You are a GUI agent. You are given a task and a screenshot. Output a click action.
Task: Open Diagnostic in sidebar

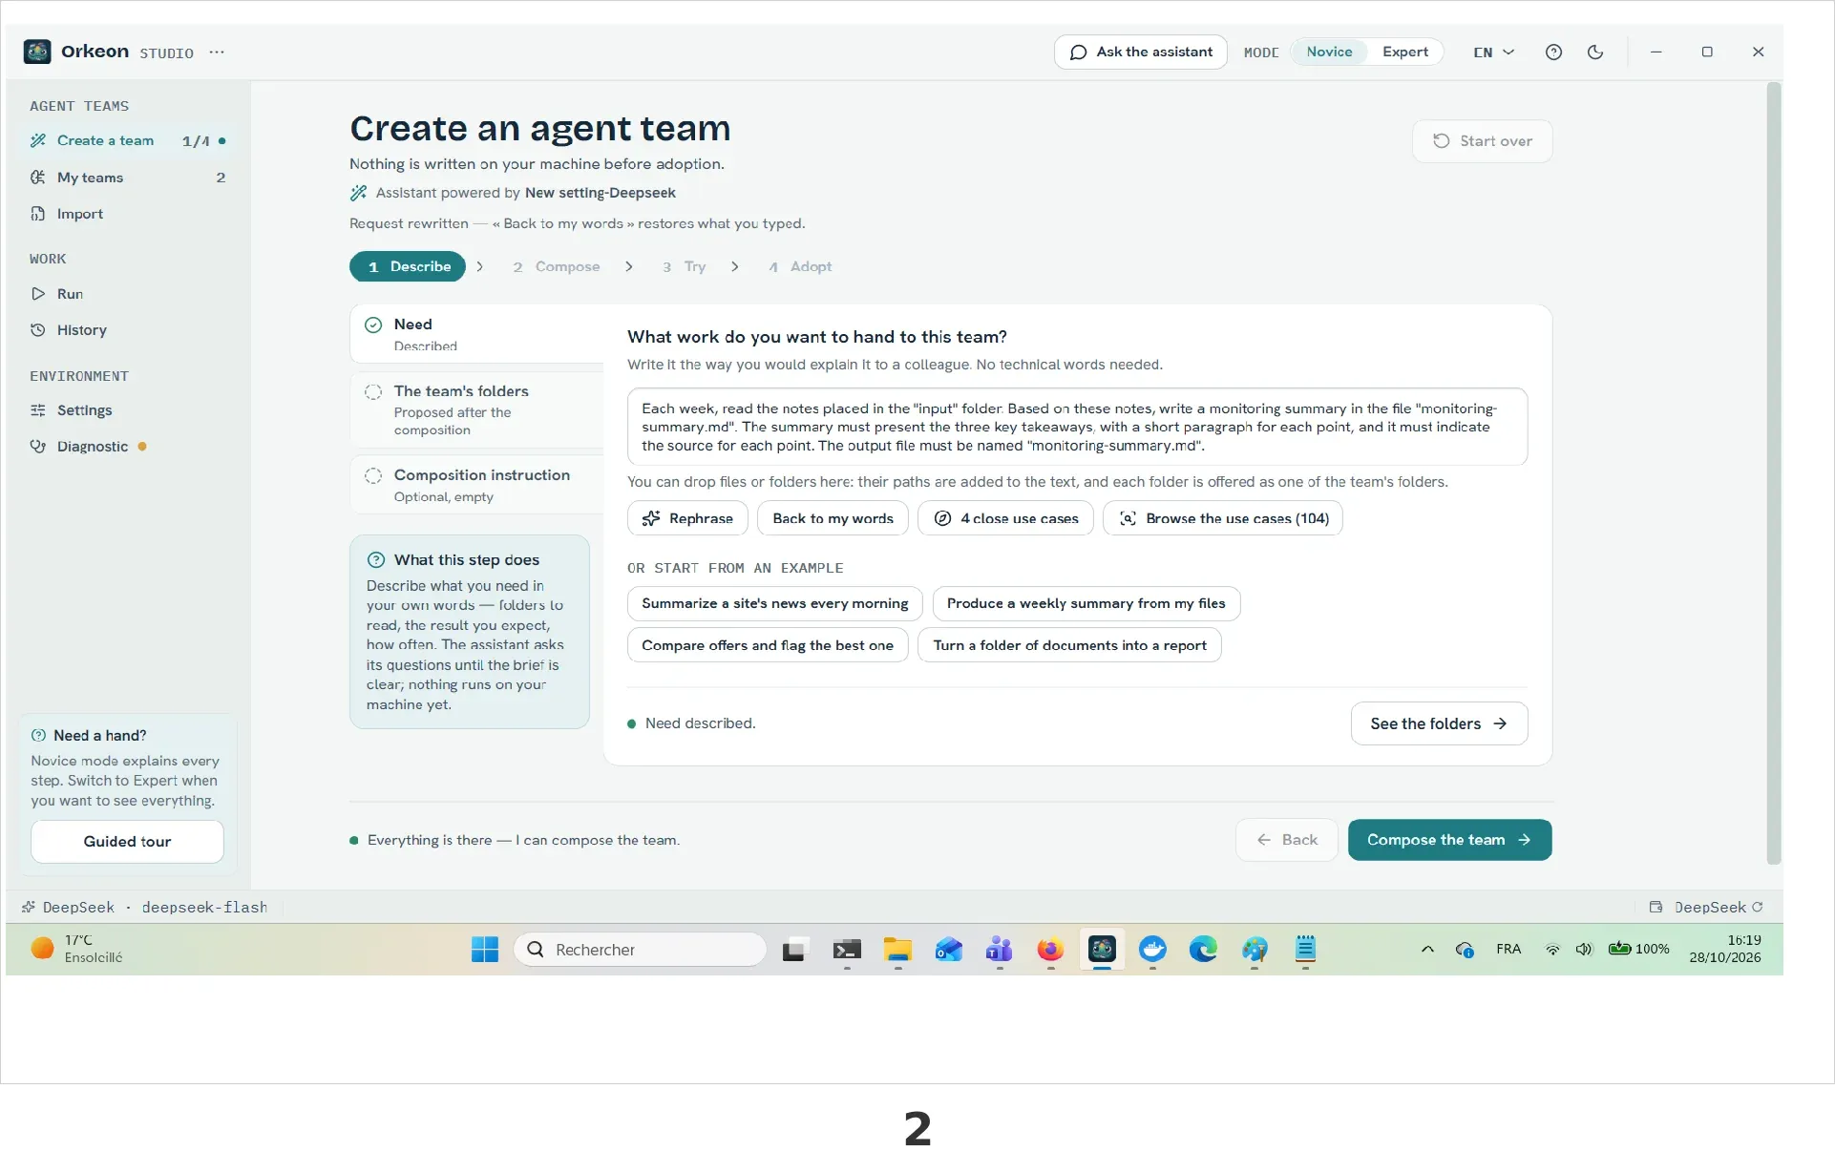click(x=128, y=447)
